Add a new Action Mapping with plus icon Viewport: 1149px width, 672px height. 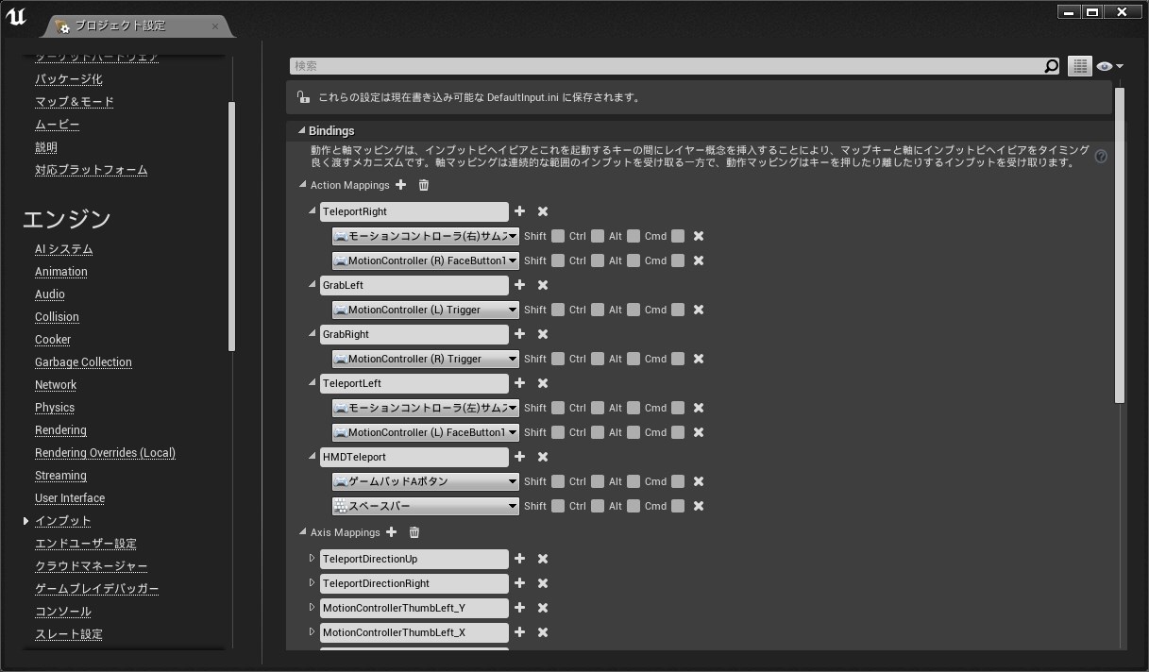[400, 185]
